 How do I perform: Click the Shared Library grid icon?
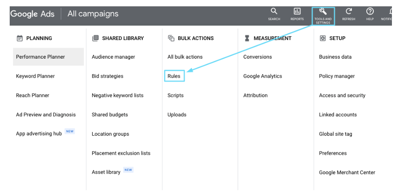(x=95, y=38)
